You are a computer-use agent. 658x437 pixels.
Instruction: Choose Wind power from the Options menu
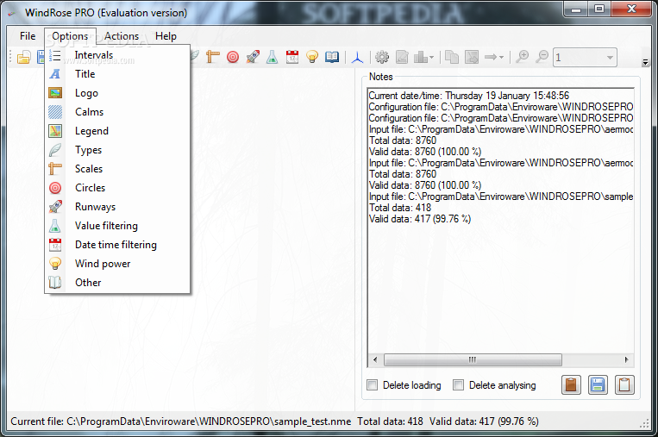click(x=117, y=264)
